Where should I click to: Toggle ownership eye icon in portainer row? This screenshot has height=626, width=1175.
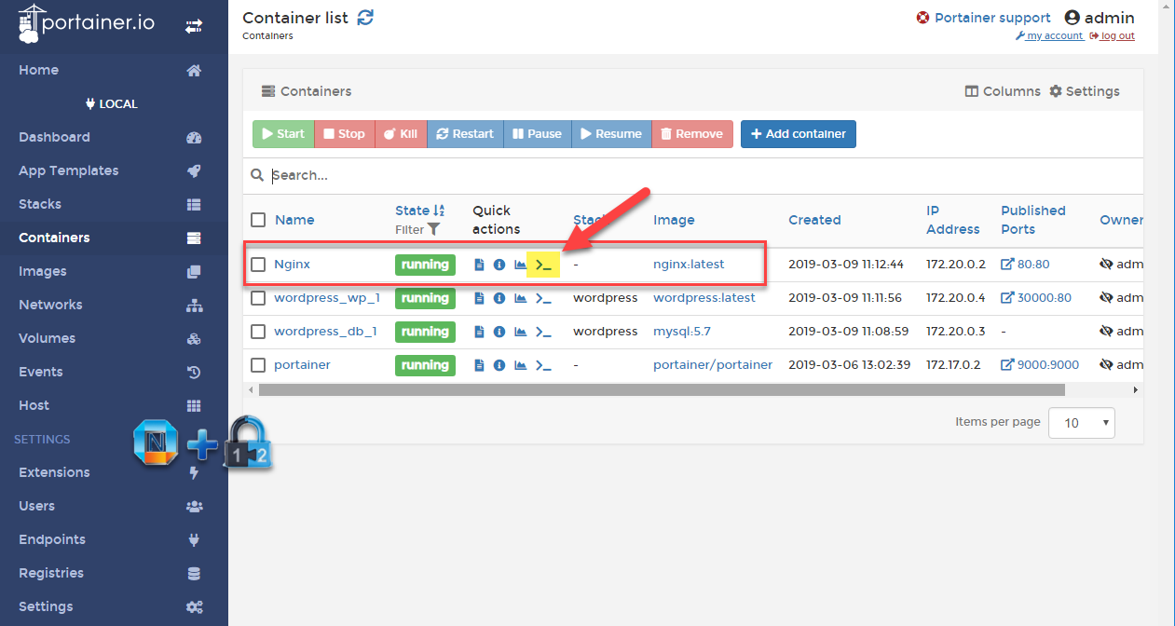(x=1107, y=365)
